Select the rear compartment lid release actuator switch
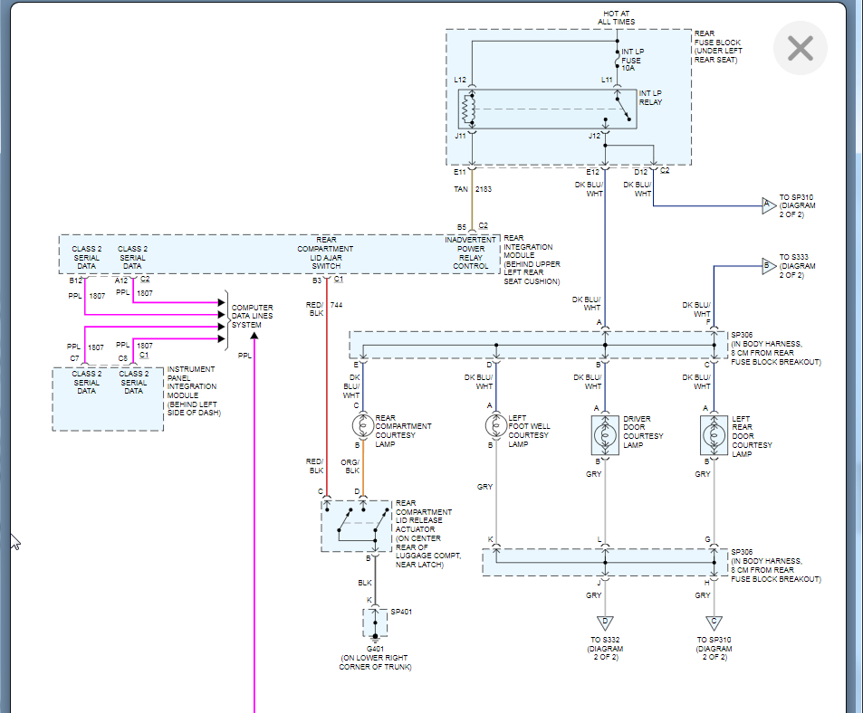This screenshot has width=863, height=713. (x=357, y=526)
